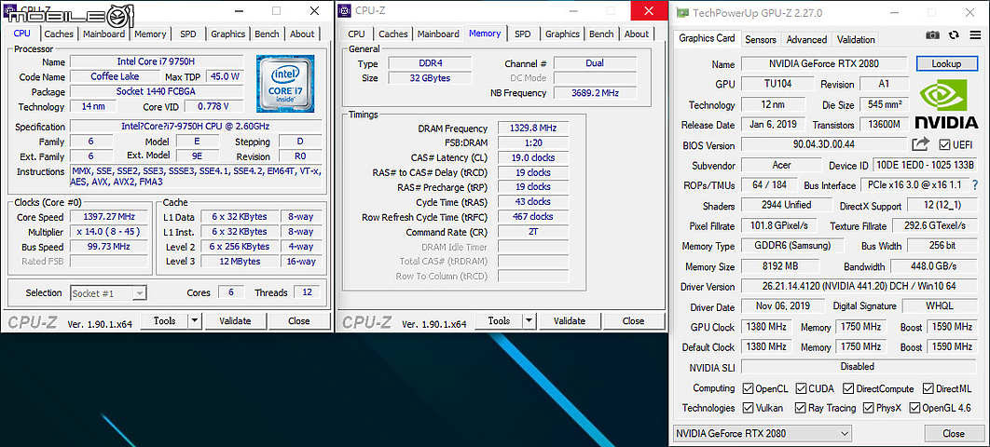Click Tools button in CPU-Z CPU window

point(164,321)
